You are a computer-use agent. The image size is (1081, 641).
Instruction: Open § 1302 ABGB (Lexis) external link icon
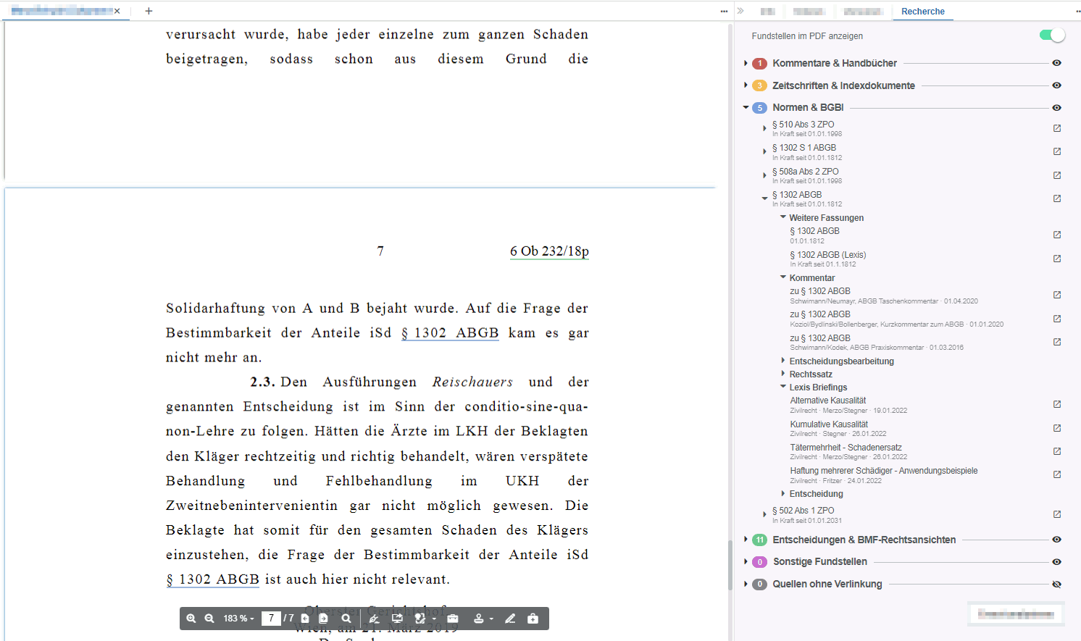tap(1057, 259)
